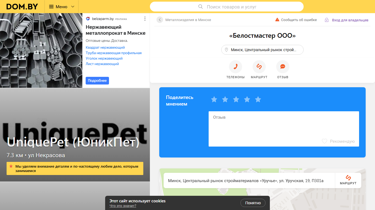Open ad options three-dot menu
375x210 pixels.
pos(145,19)
